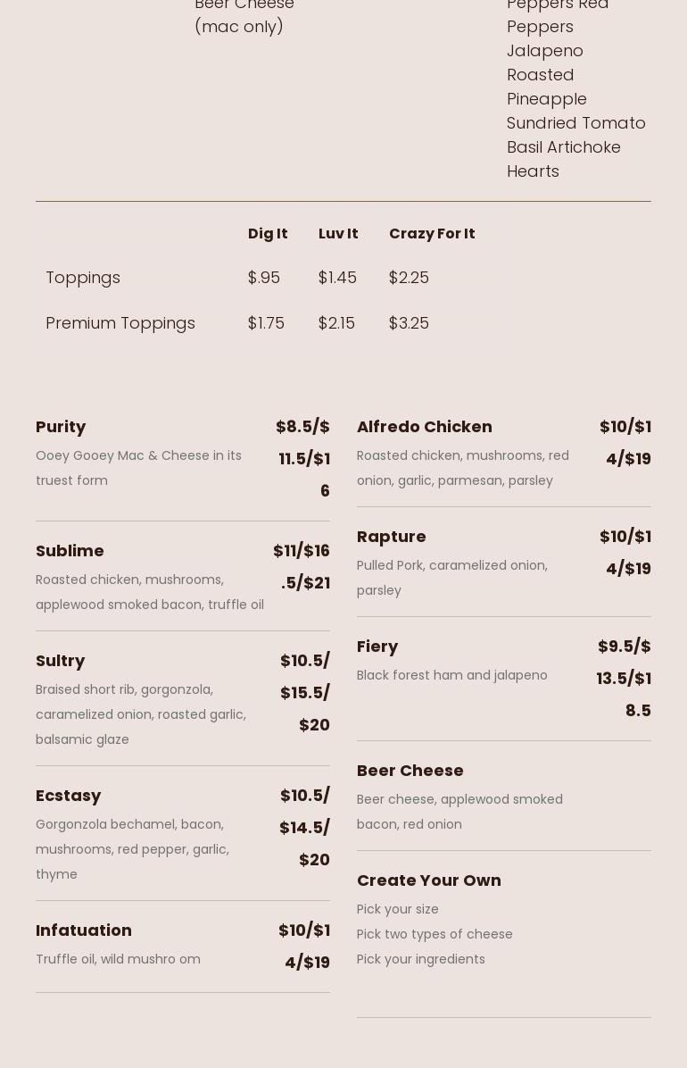Click the Beer Cheese menu item heading
The height and width of the screenshot is (1068, 687).
(x=410, y=771)
